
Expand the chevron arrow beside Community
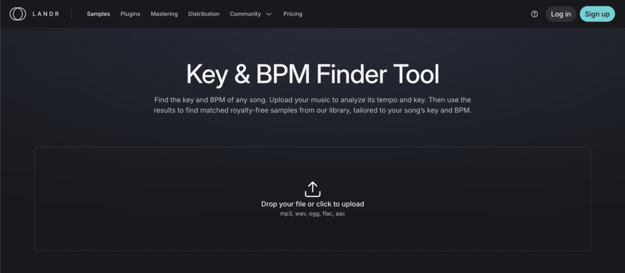269,14
